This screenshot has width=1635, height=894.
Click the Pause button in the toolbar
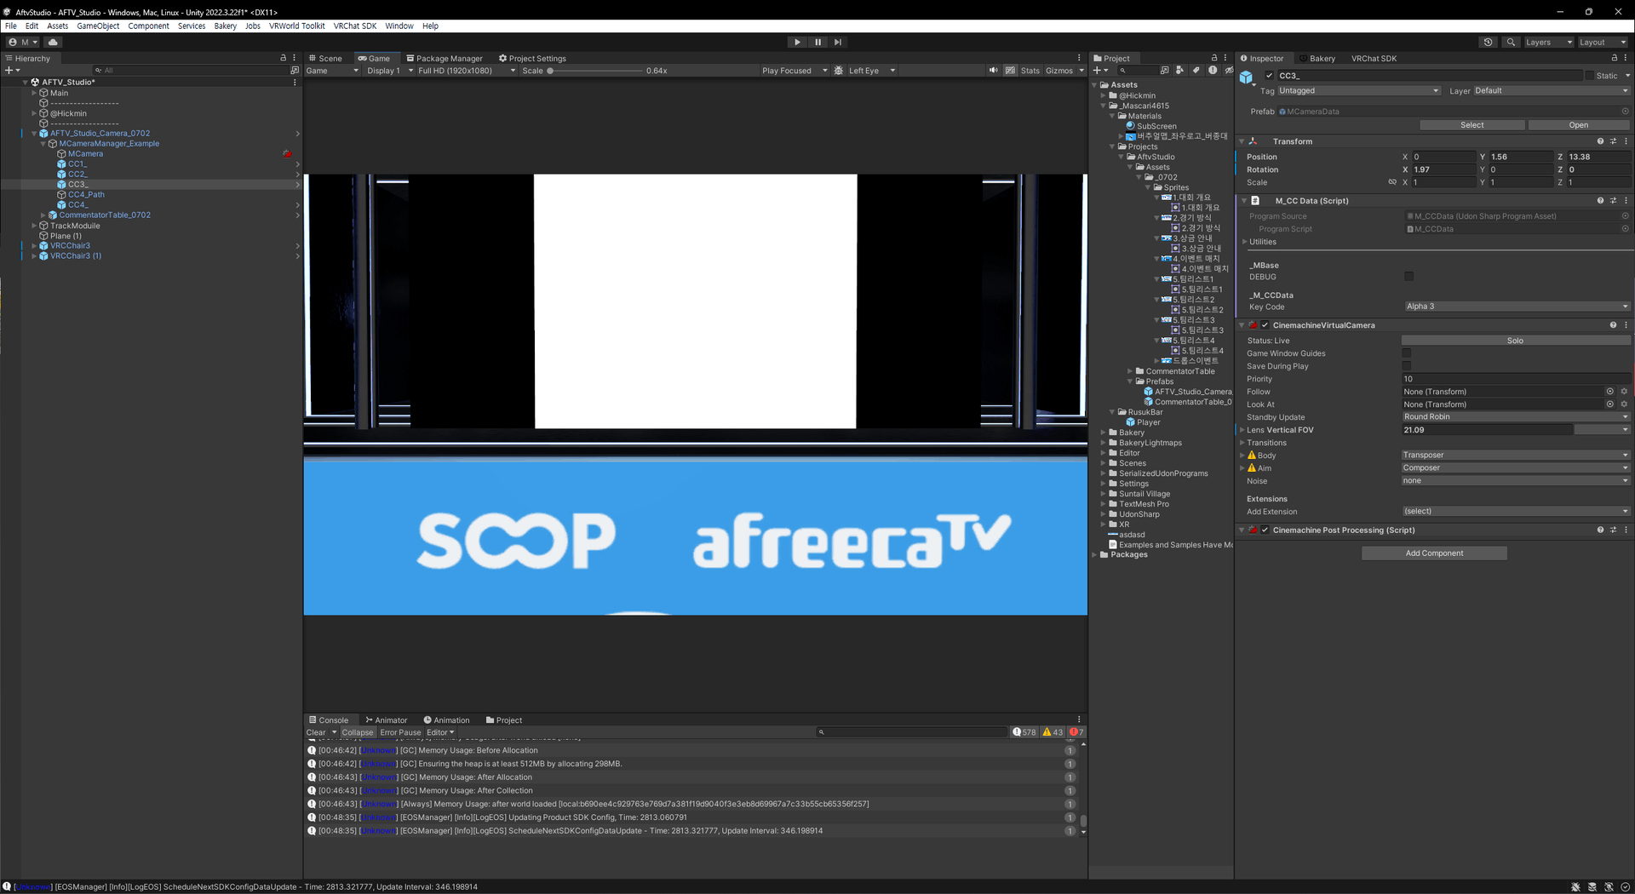point(817,42)
